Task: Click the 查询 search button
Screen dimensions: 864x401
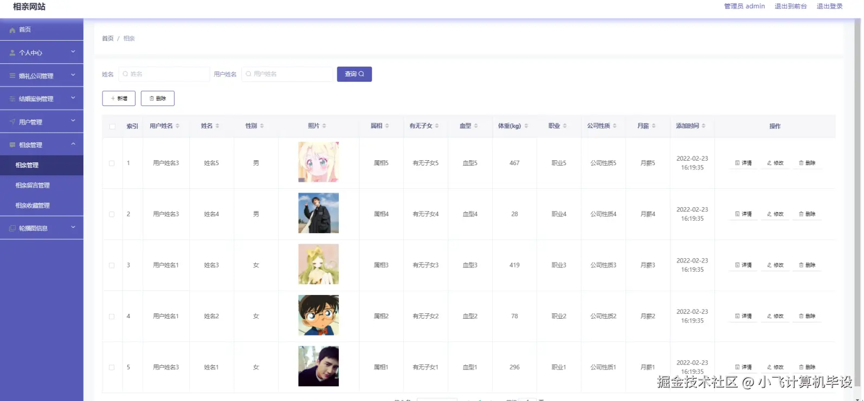Action: tap(354, 74)
